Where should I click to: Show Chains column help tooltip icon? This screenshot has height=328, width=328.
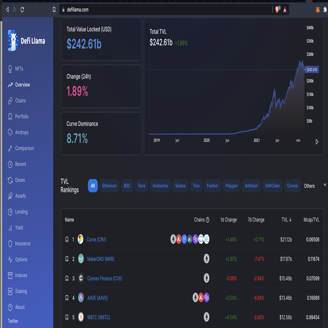[208, 220]
